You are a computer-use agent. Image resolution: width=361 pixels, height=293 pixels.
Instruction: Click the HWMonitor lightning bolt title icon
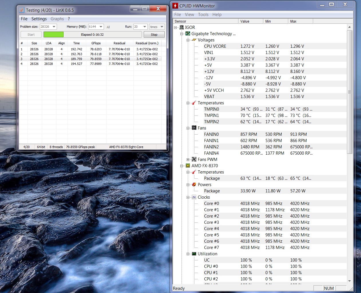[x=175, y=6]
